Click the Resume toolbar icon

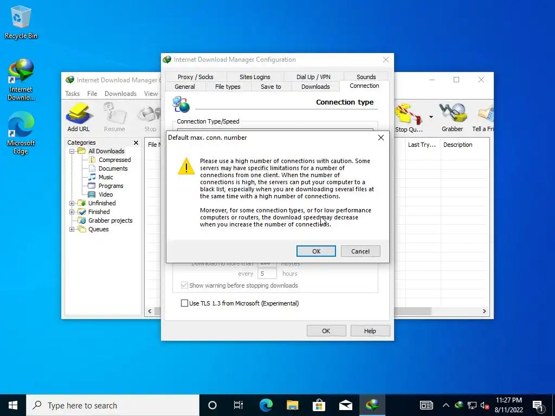tap(114, 118)
